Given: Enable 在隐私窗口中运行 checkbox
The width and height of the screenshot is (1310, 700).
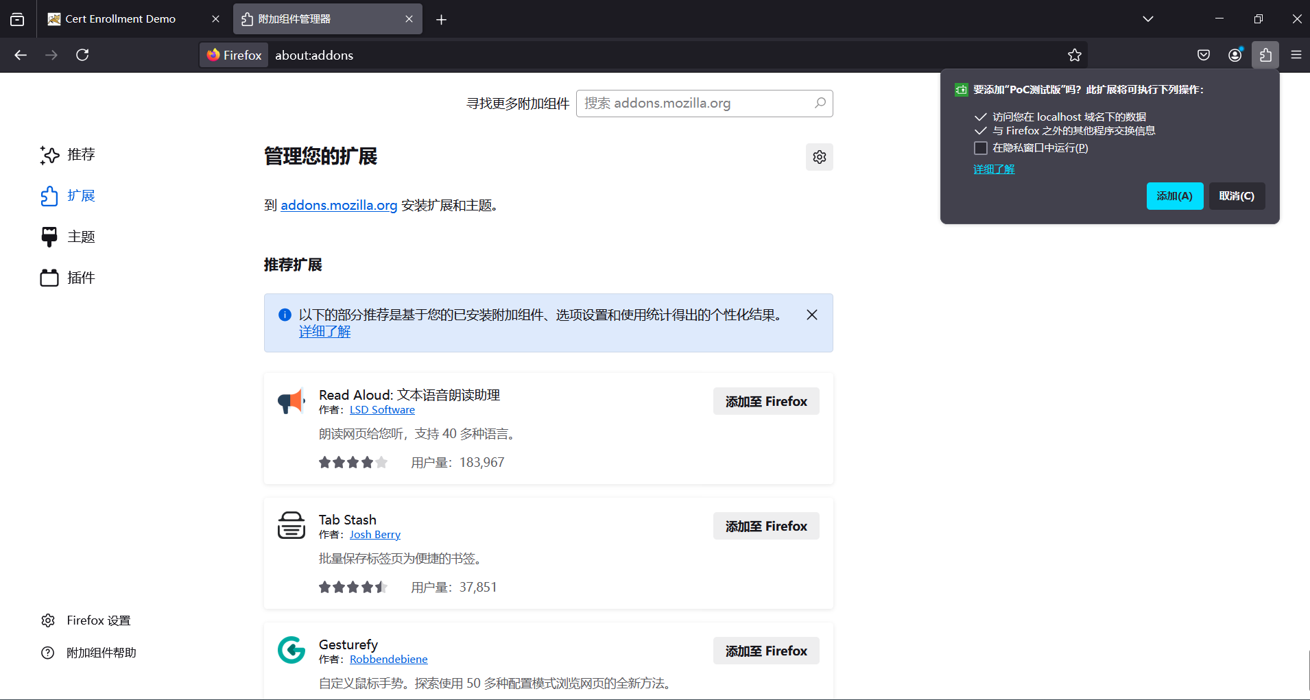Looking at the screenshot, I should click(981, 148).
